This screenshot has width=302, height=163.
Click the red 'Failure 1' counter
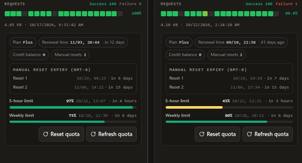click(287, 4)
